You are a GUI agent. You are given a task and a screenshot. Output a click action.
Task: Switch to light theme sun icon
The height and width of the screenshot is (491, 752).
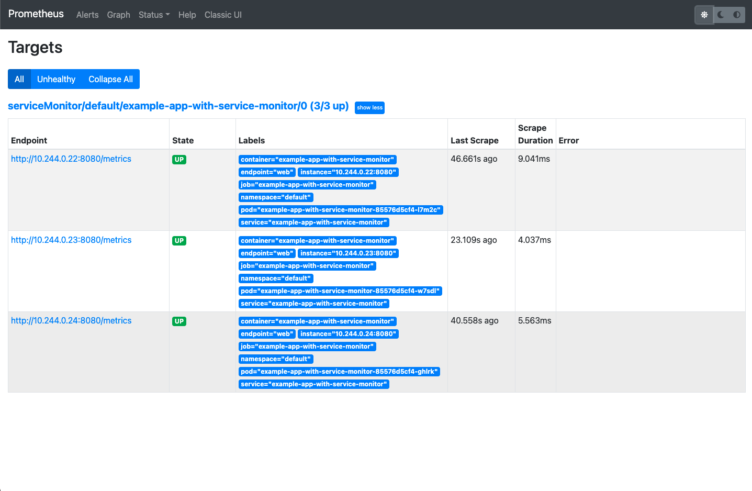[704, 15]
